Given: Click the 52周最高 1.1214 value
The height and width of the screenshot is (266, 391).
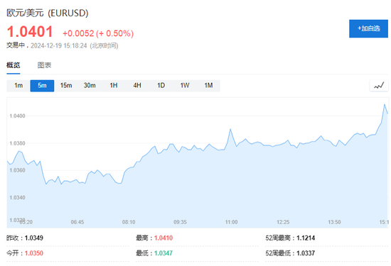Looking at the screenshot, I should [306, 238].
